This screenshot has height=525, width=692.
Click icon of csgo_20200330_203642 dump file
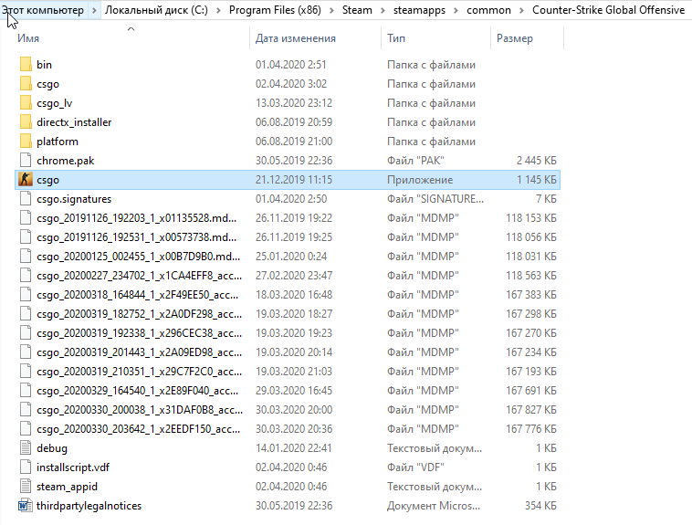(x=26, y=429)
